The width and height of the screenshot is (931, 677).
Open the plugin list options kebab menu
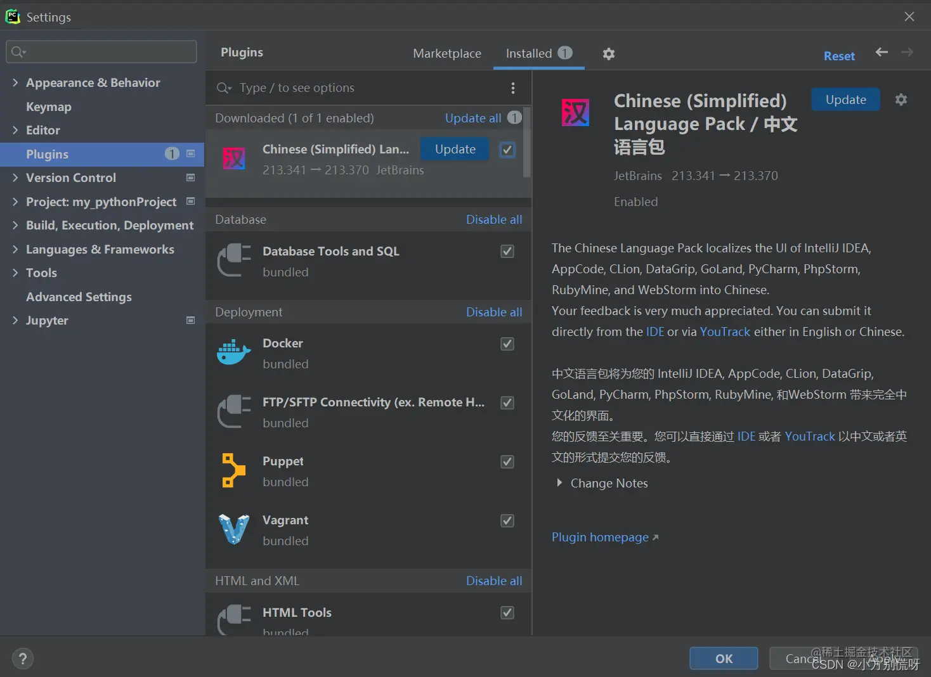click(x=513, y=88)
